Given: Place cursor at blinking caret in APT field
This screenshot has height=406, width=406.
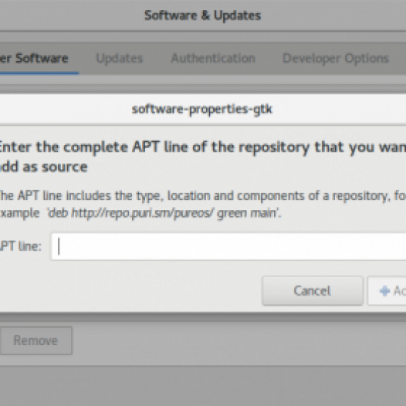Looking at the screenshot, I should pos(59,246).
